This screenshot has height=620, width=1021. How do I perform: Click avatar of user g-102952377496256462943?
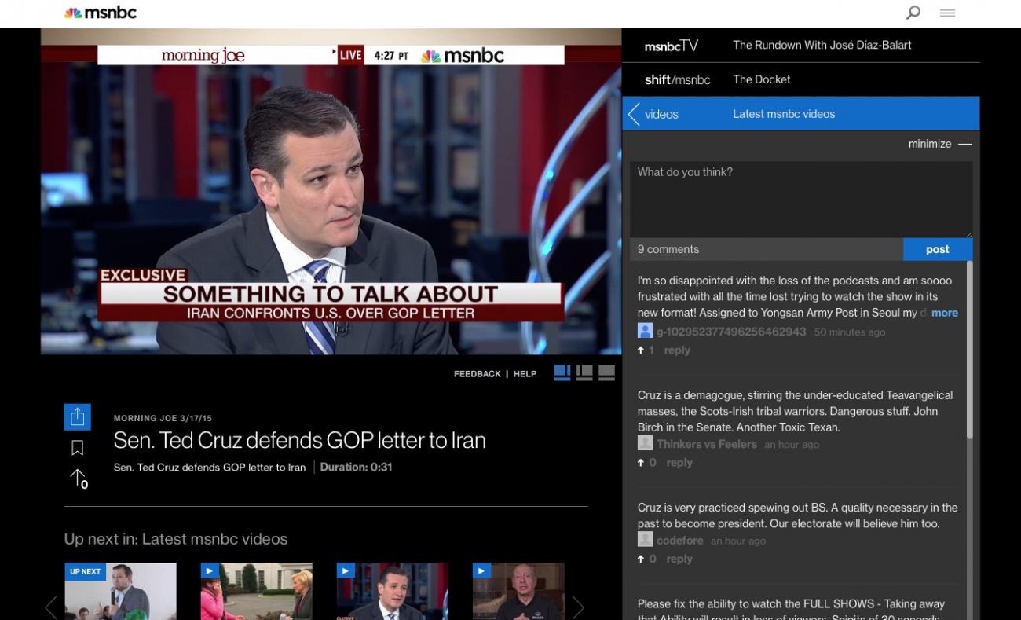pyautogui.click(x=645, y=331)
